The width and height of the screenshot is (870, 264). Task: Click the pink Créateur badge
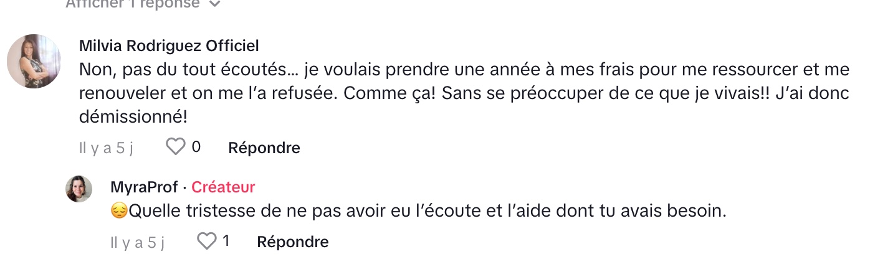223,187
